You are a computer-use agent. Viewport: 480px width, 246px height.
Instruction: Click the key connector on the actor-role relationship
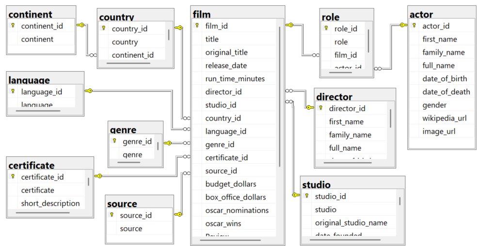403,25
